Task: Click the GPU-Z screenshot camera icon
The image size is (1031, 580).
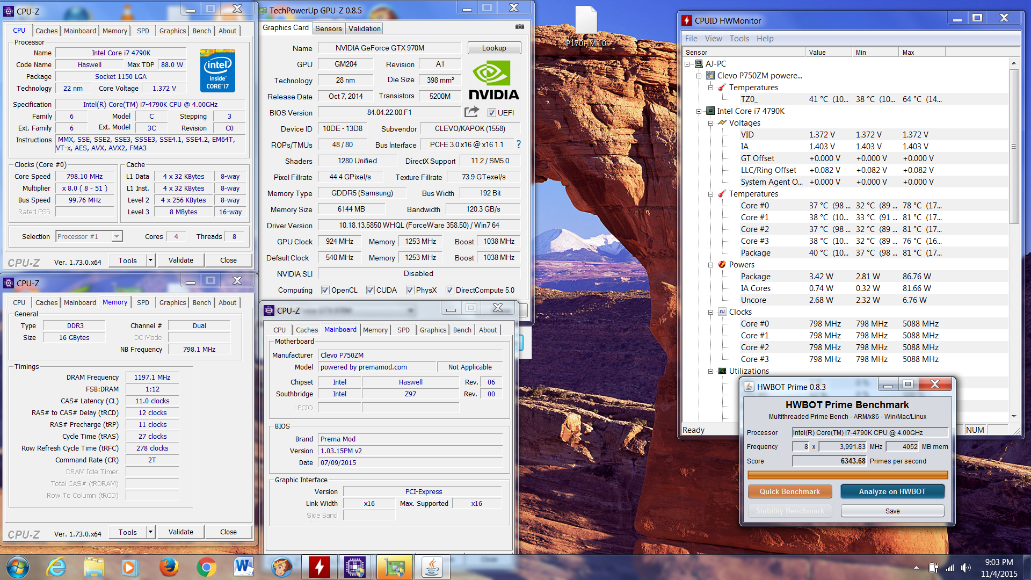Action: click(519, 26)
